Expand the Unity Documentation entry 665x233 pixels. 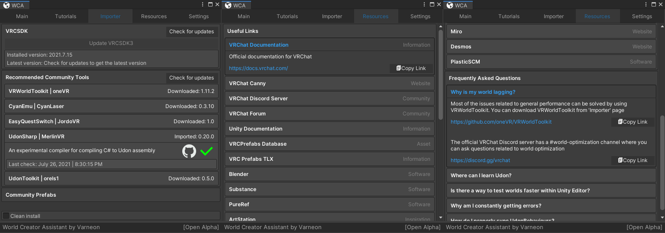(329, 129)
